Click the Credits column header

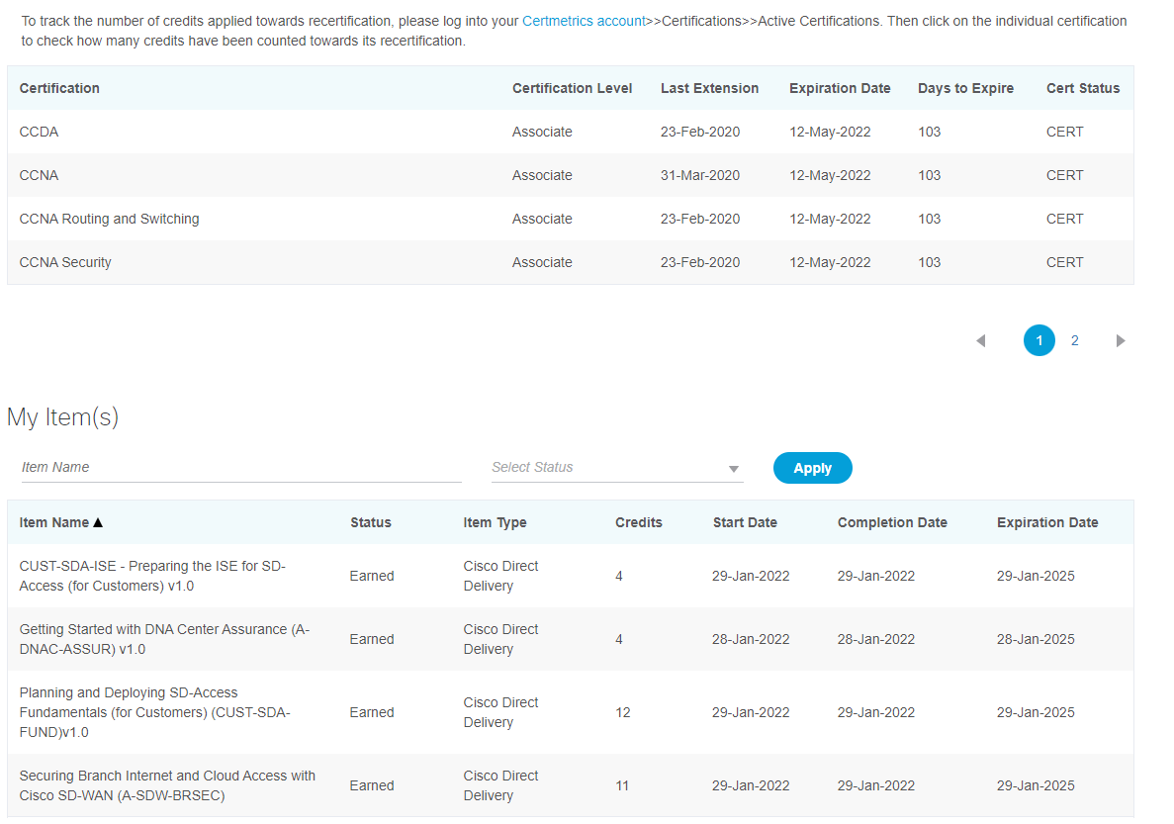point(639,523)
